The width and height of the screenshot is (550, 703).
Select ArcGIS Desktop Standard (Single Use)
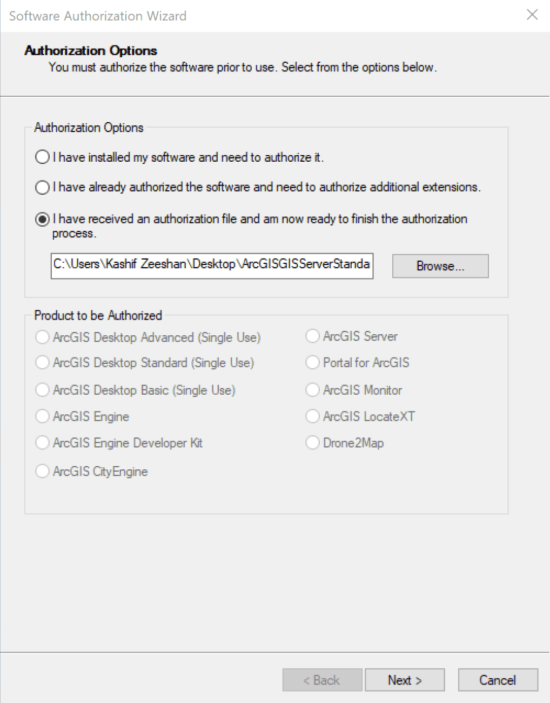(42, 362)
